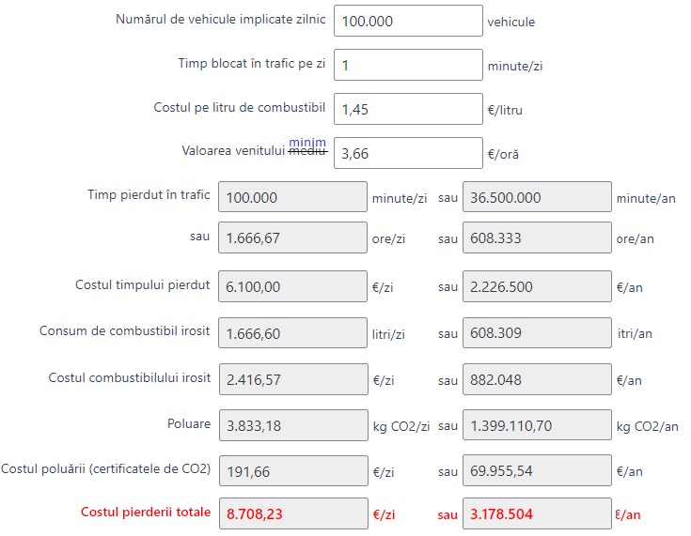The width and height of the screenshot is (691, 536).
Task: Select the pollution 3.833,18 kg CO2 field
Action: pos(293,425)
